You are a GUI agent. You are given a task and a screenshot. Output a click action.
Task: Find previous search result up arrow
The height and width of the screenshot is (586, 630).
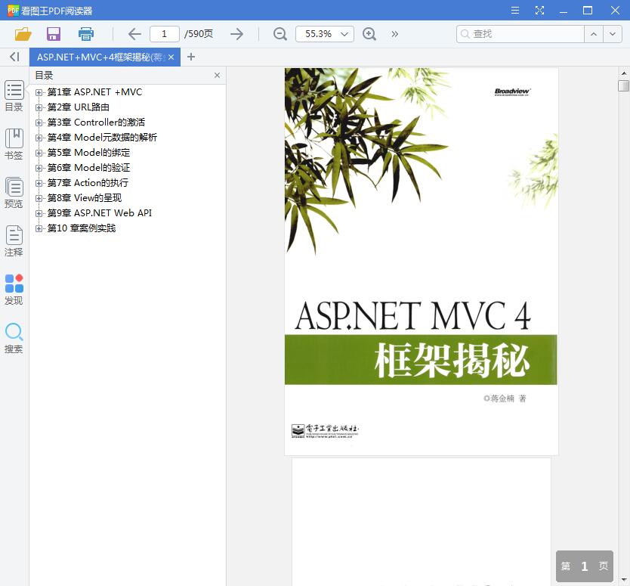pos(594,34)
